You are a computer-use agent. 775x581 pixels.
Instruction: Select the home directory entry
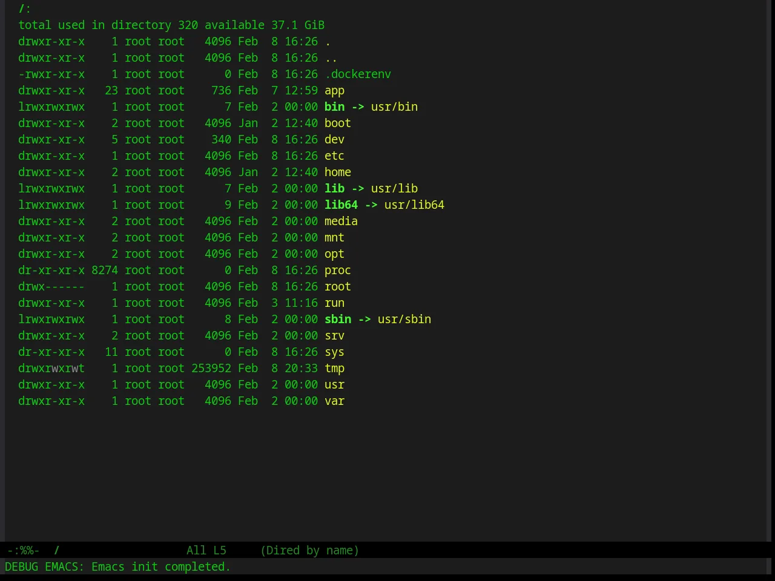[x=338, y=172]
